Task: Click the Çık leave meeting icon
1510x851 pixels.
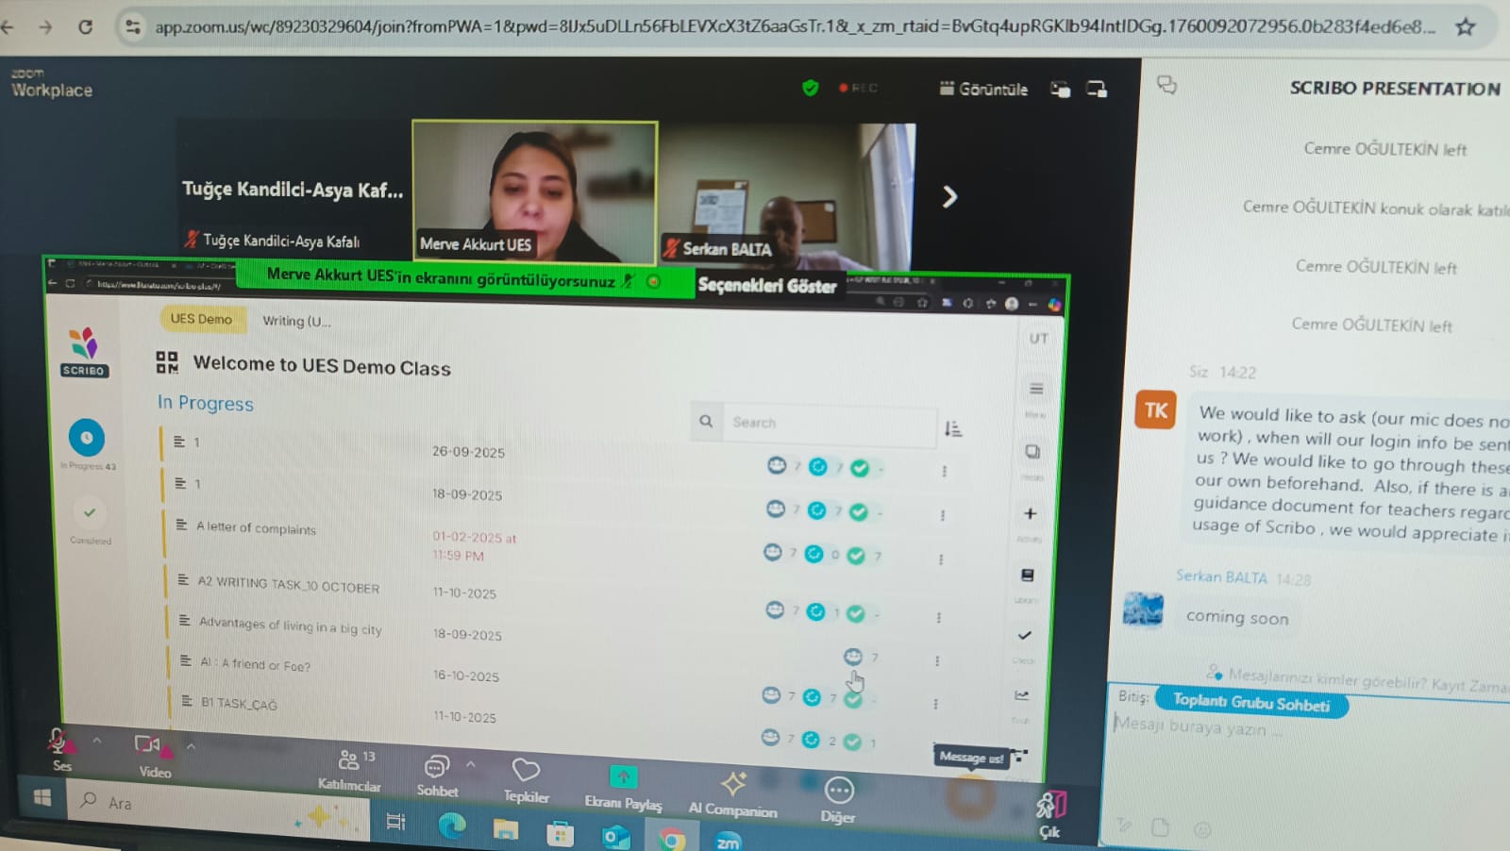Action: (1050, 807)
